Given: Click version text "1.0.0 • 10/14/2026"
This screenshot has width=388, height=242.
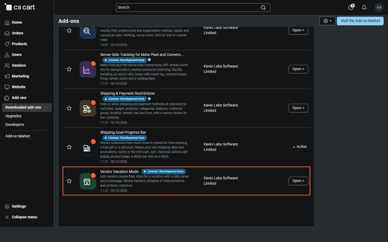Looking at the screenshot, I should 114,45.
